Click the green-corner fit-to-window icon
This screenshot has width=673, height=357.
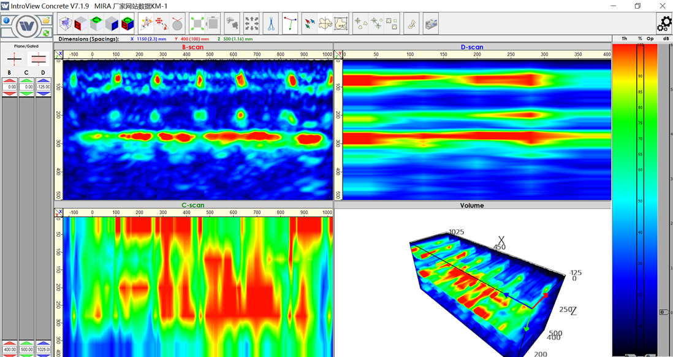pos(197,24)
